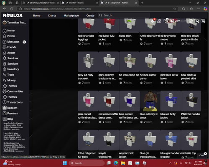Open Create in the top navigation
This screenshot has height=167, width=209.
point(90,15)
